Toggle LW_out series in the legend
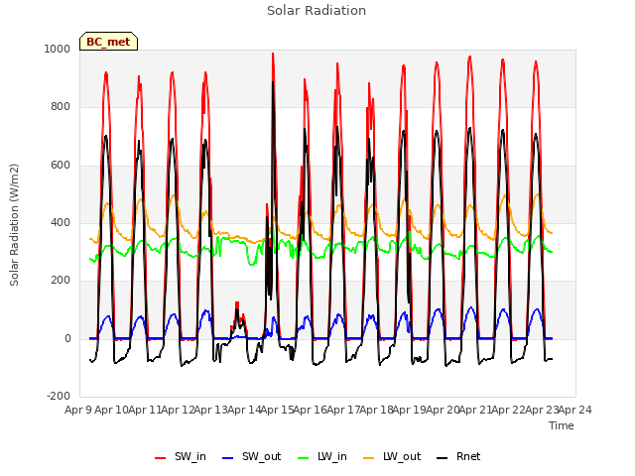This screenshot has height=476, width=635. point(392,456)
